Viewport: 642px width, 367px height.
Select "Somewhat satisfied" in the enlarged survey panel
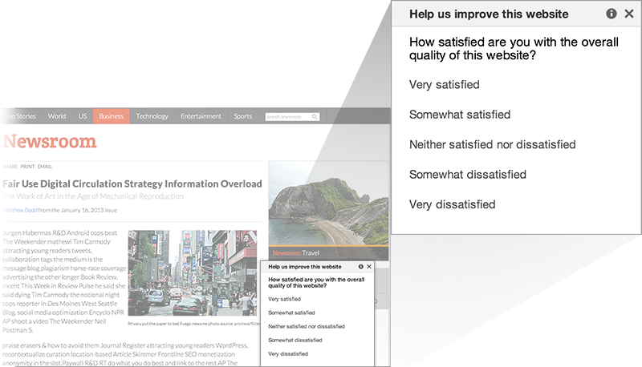coord(459,115)
